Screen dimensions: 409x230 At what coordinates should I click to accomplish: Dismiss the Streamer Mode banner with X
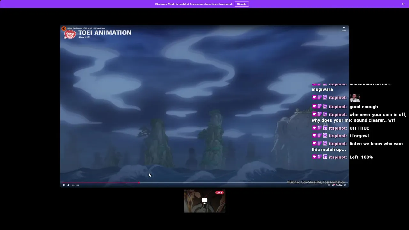pyautogui.click(x=403, y=4)
